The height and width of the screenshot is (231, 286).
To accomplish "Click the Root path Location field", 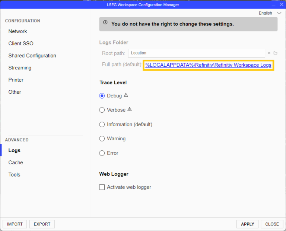I will click(x=196, y=53).
